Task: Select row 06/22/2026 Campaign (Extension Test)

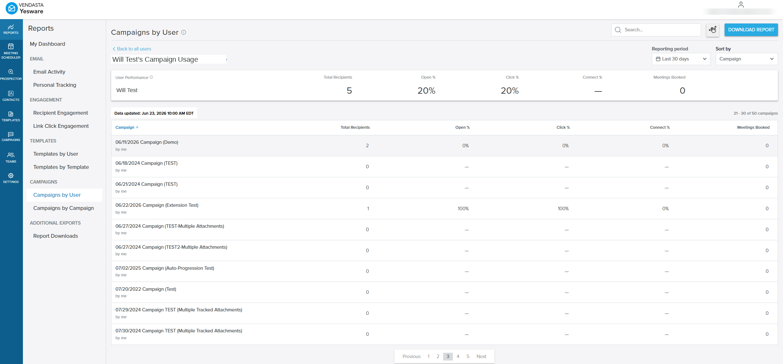Action: coord(444,209)
